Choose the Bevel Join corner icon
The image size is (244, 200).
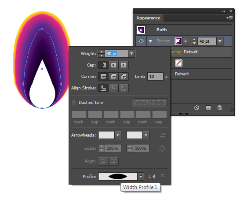coord(124,77)
